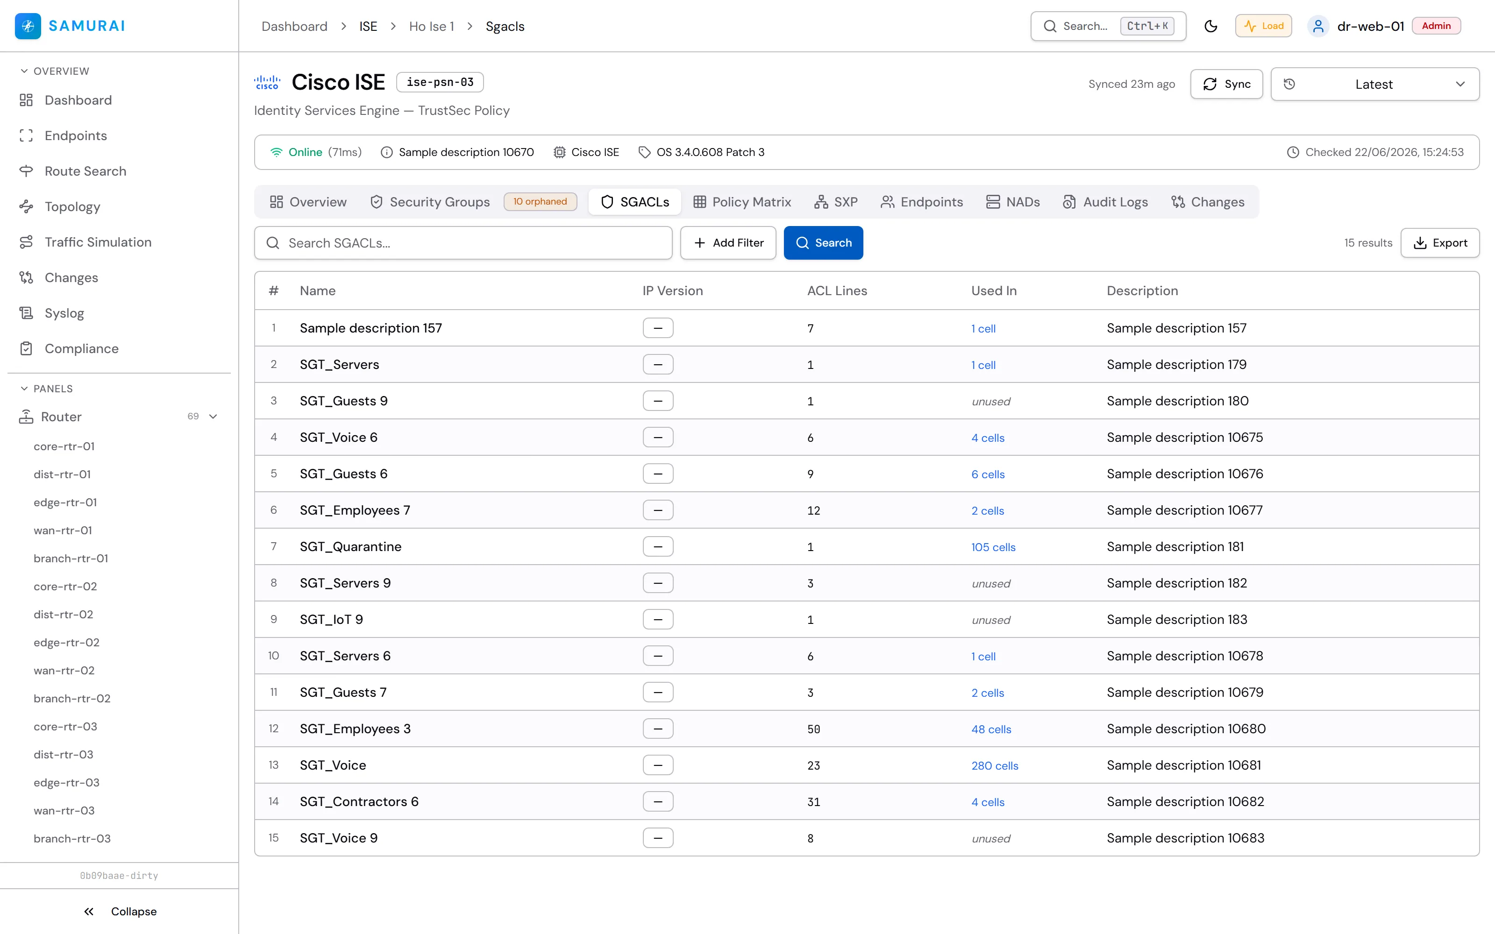
Task: Click the Dashboard sidebar icon
Action: point(26,100)
